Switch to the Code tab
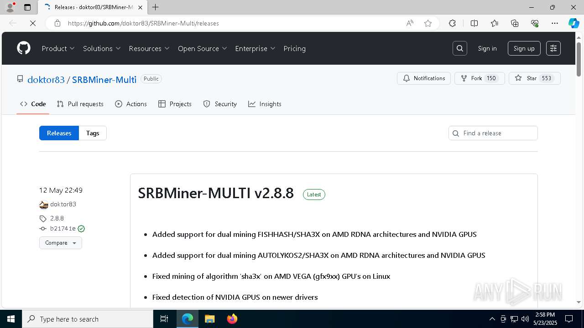The image size is (584, 328). coord(33,104)
